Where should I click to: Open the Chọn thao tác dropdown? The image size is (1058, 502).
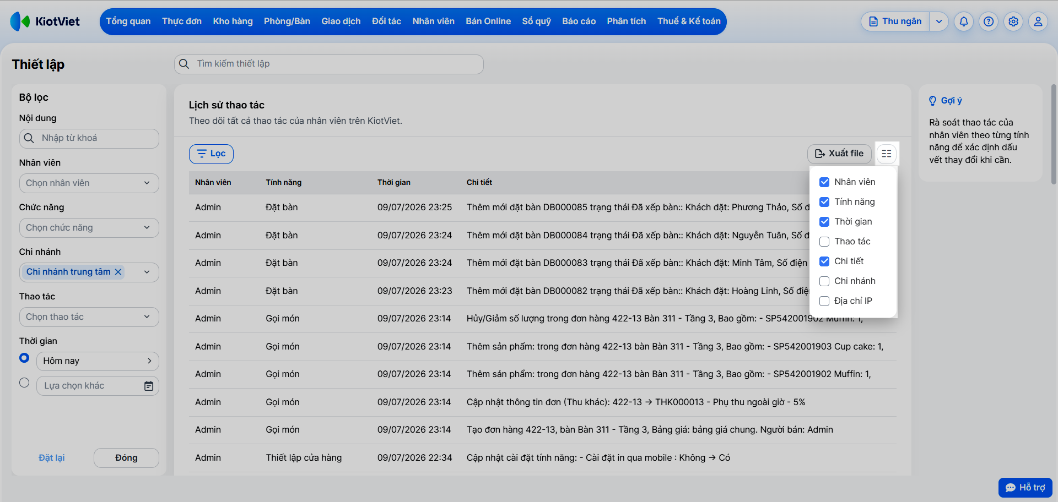(x=89, y=317)
